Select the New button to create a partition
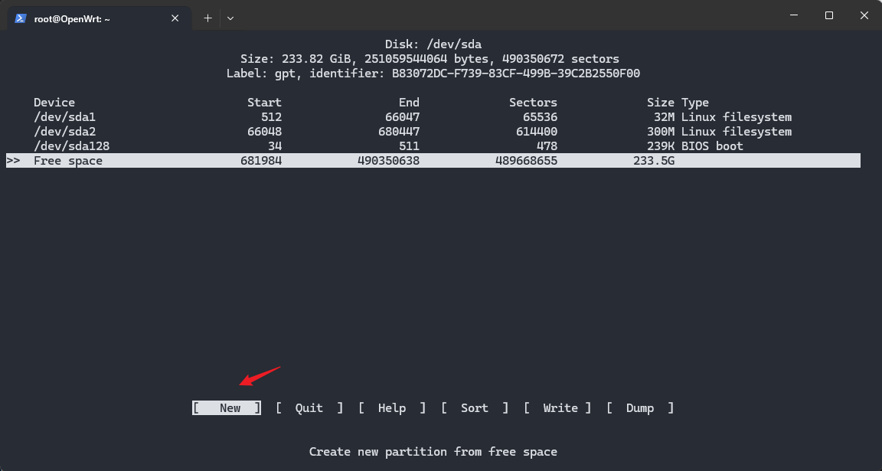Image resolution: width=882 pixels, height=471 pixels. pos(226,407)
